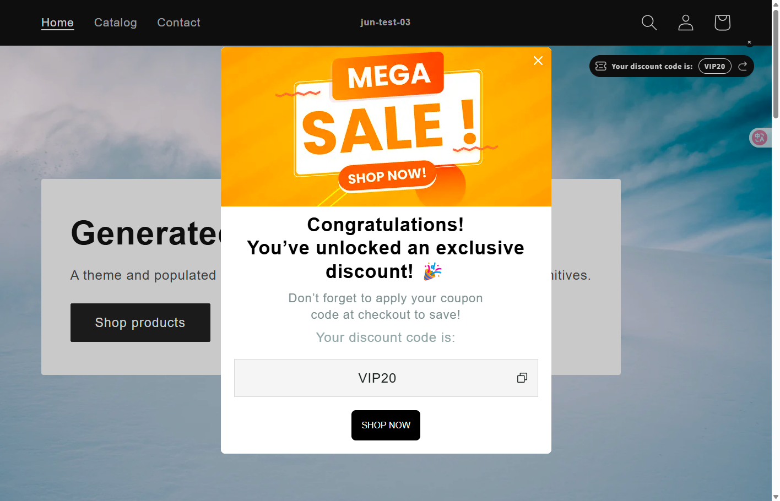Open the Contact page link

(178, 23)
